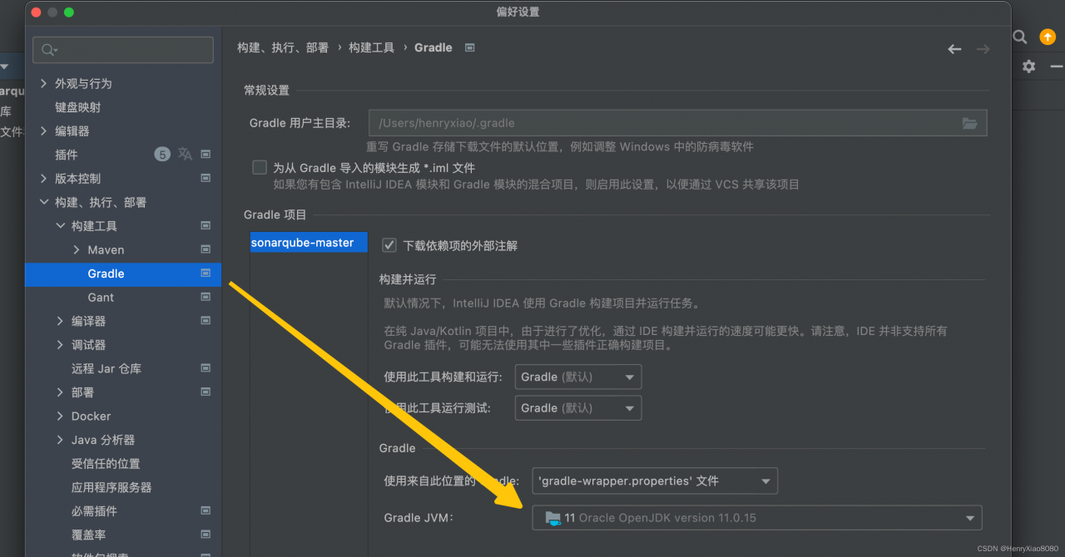Image resolution: width=1065 pixels, height=557 pixels.
Task: Expand the Docker node
Action: tap(61, 416)
